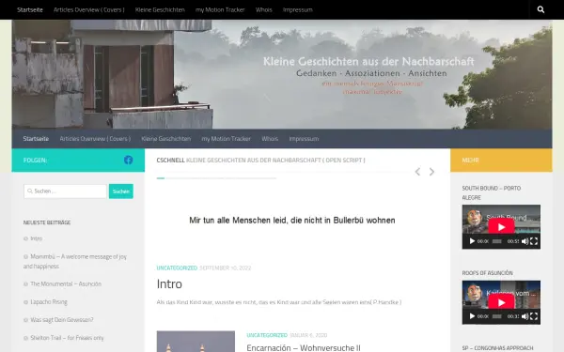
Task: Mute the Roofs of Asunción video
Action: 525,316
